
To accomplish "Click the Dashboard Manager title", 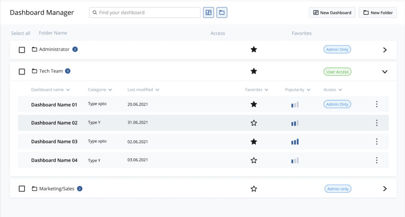I will (x=42, y=12).
